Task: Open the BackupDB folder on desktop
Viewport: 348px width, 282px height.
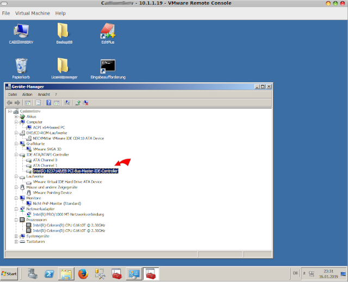Action: click(x=64, y=33)
